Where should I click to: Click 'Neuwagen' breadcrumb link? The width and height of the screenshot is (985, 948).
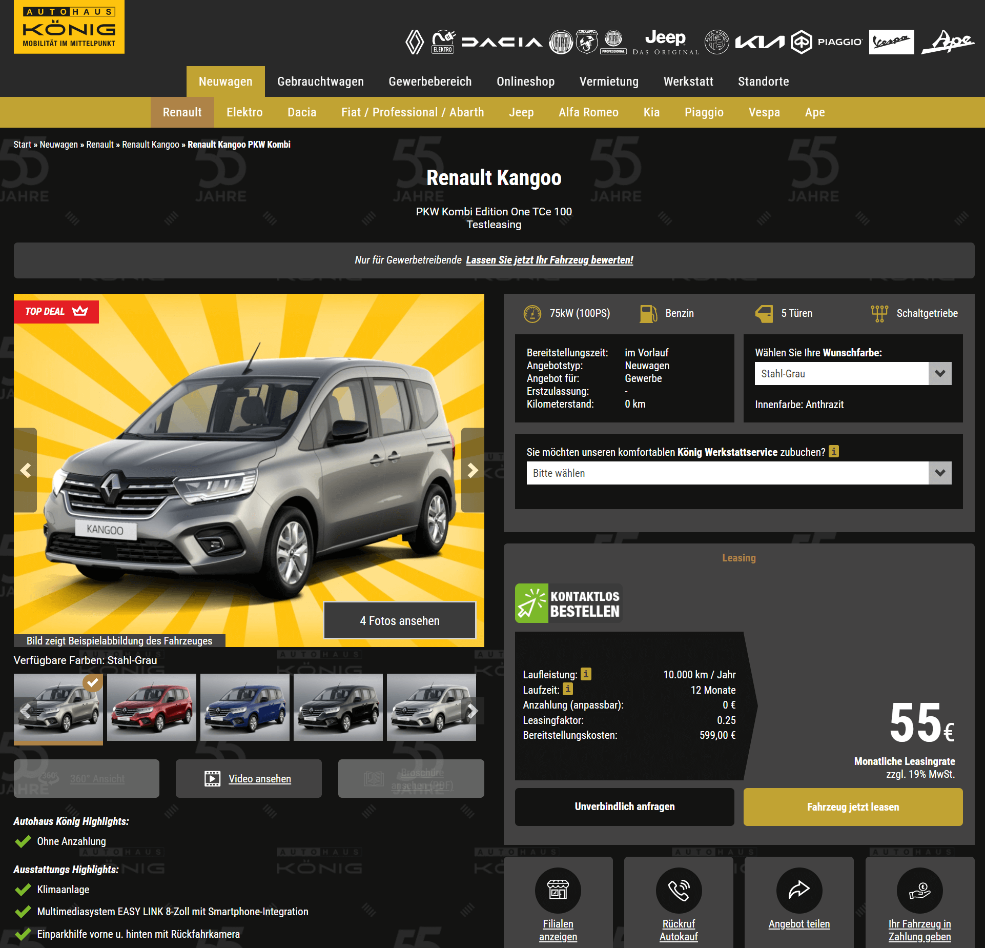[59, 145]
